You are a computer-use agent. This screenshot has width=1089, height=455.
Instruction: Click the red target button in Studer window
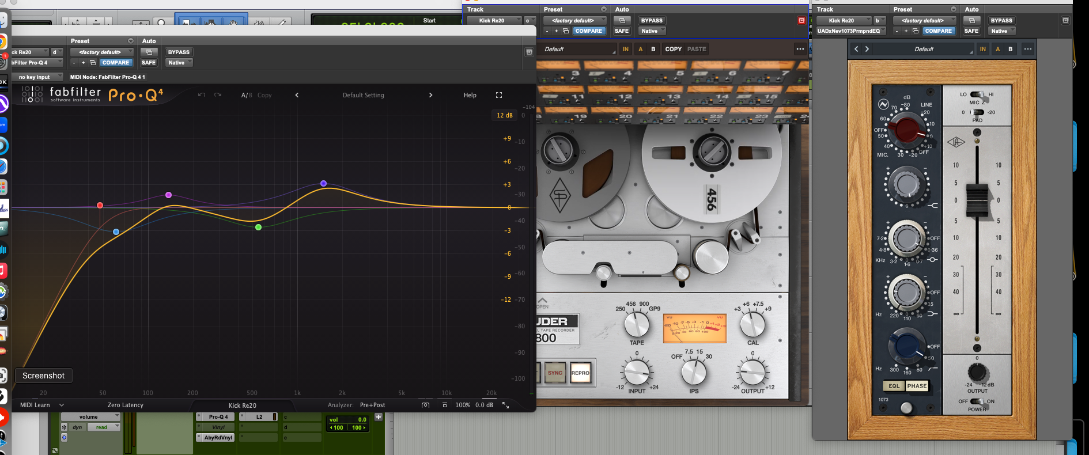coord(801,21)
